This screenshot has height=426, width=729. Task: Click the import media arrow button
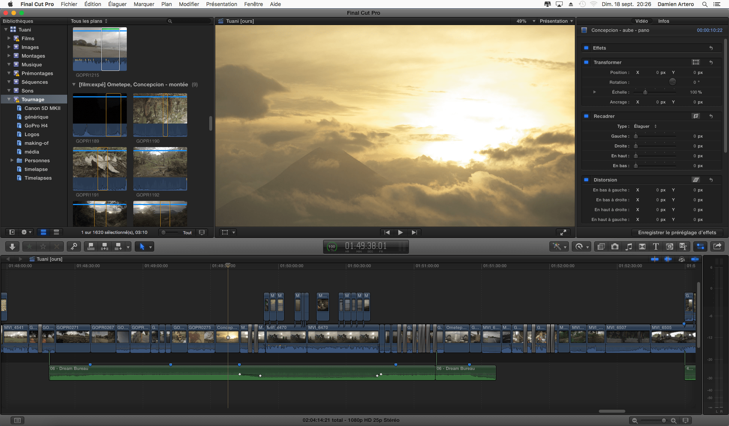pyautogui.click(x=12, y=247)
